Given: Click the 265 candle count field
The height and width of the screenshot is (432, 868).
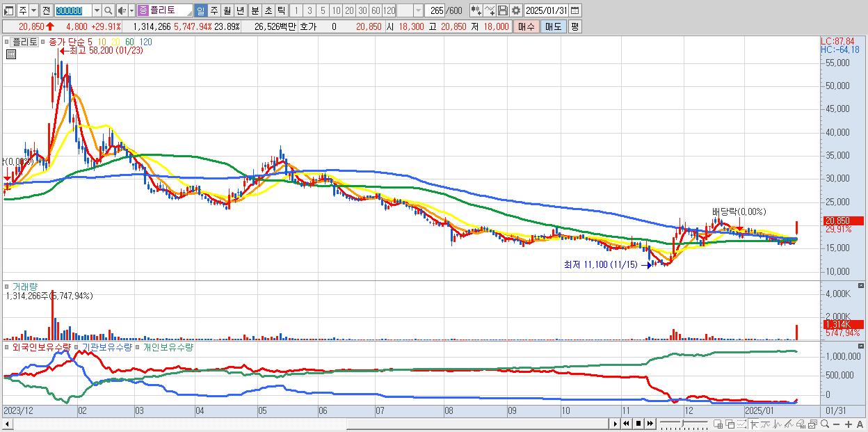Looking at the screenshot, I should (x=434, y=11).
